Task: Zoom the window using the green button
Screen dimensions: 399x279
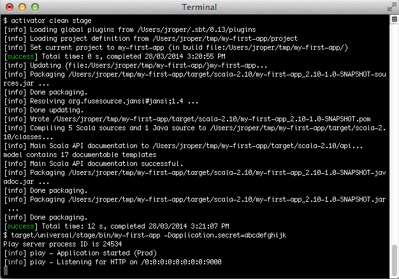Action: 33,7
